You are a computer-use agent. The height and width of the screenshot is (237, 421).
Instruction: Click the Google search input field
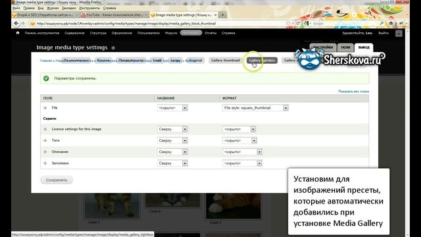345,24
